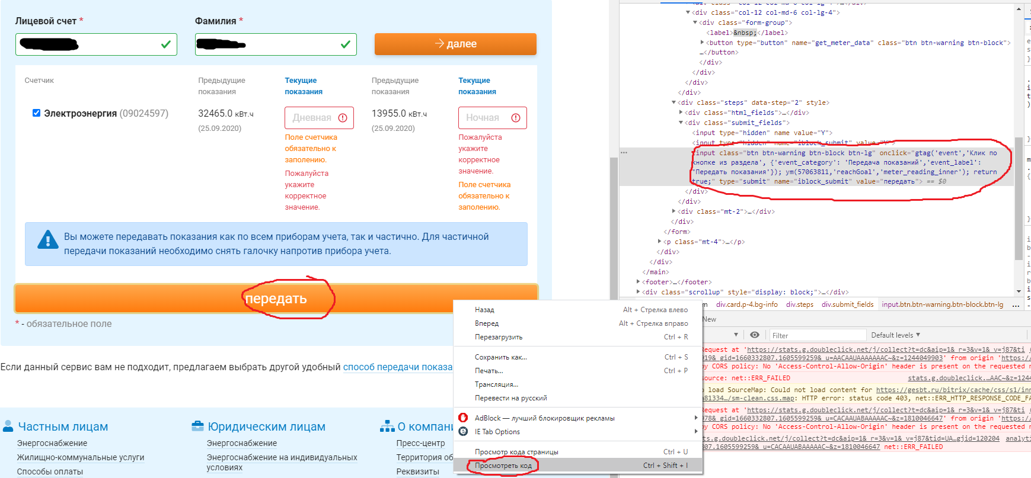Select Трансляция... in context menu

pyautogui.click(x=577, y=384)
